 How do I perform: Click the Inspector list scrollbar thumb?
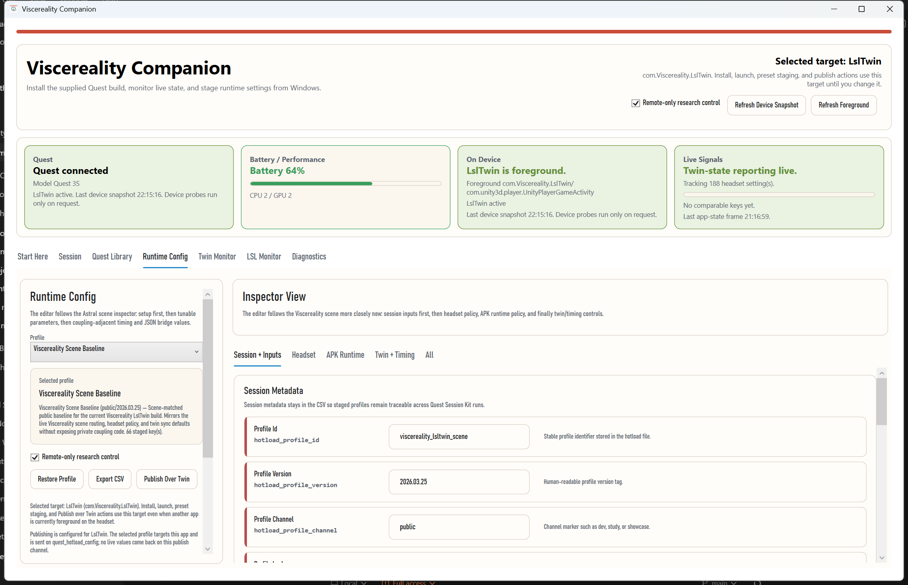click(x=882, y=402)
